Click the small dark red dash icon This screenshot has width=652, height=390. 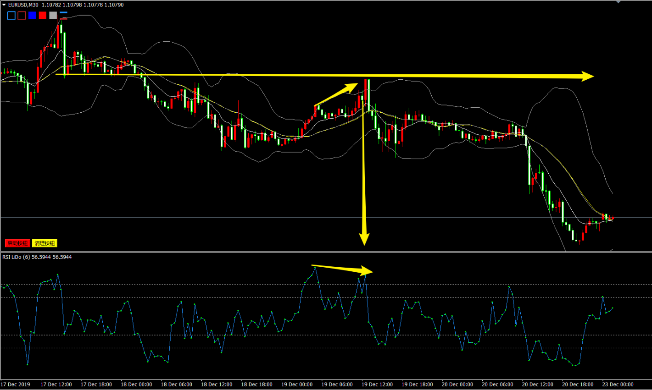click(x=63, y=18)
